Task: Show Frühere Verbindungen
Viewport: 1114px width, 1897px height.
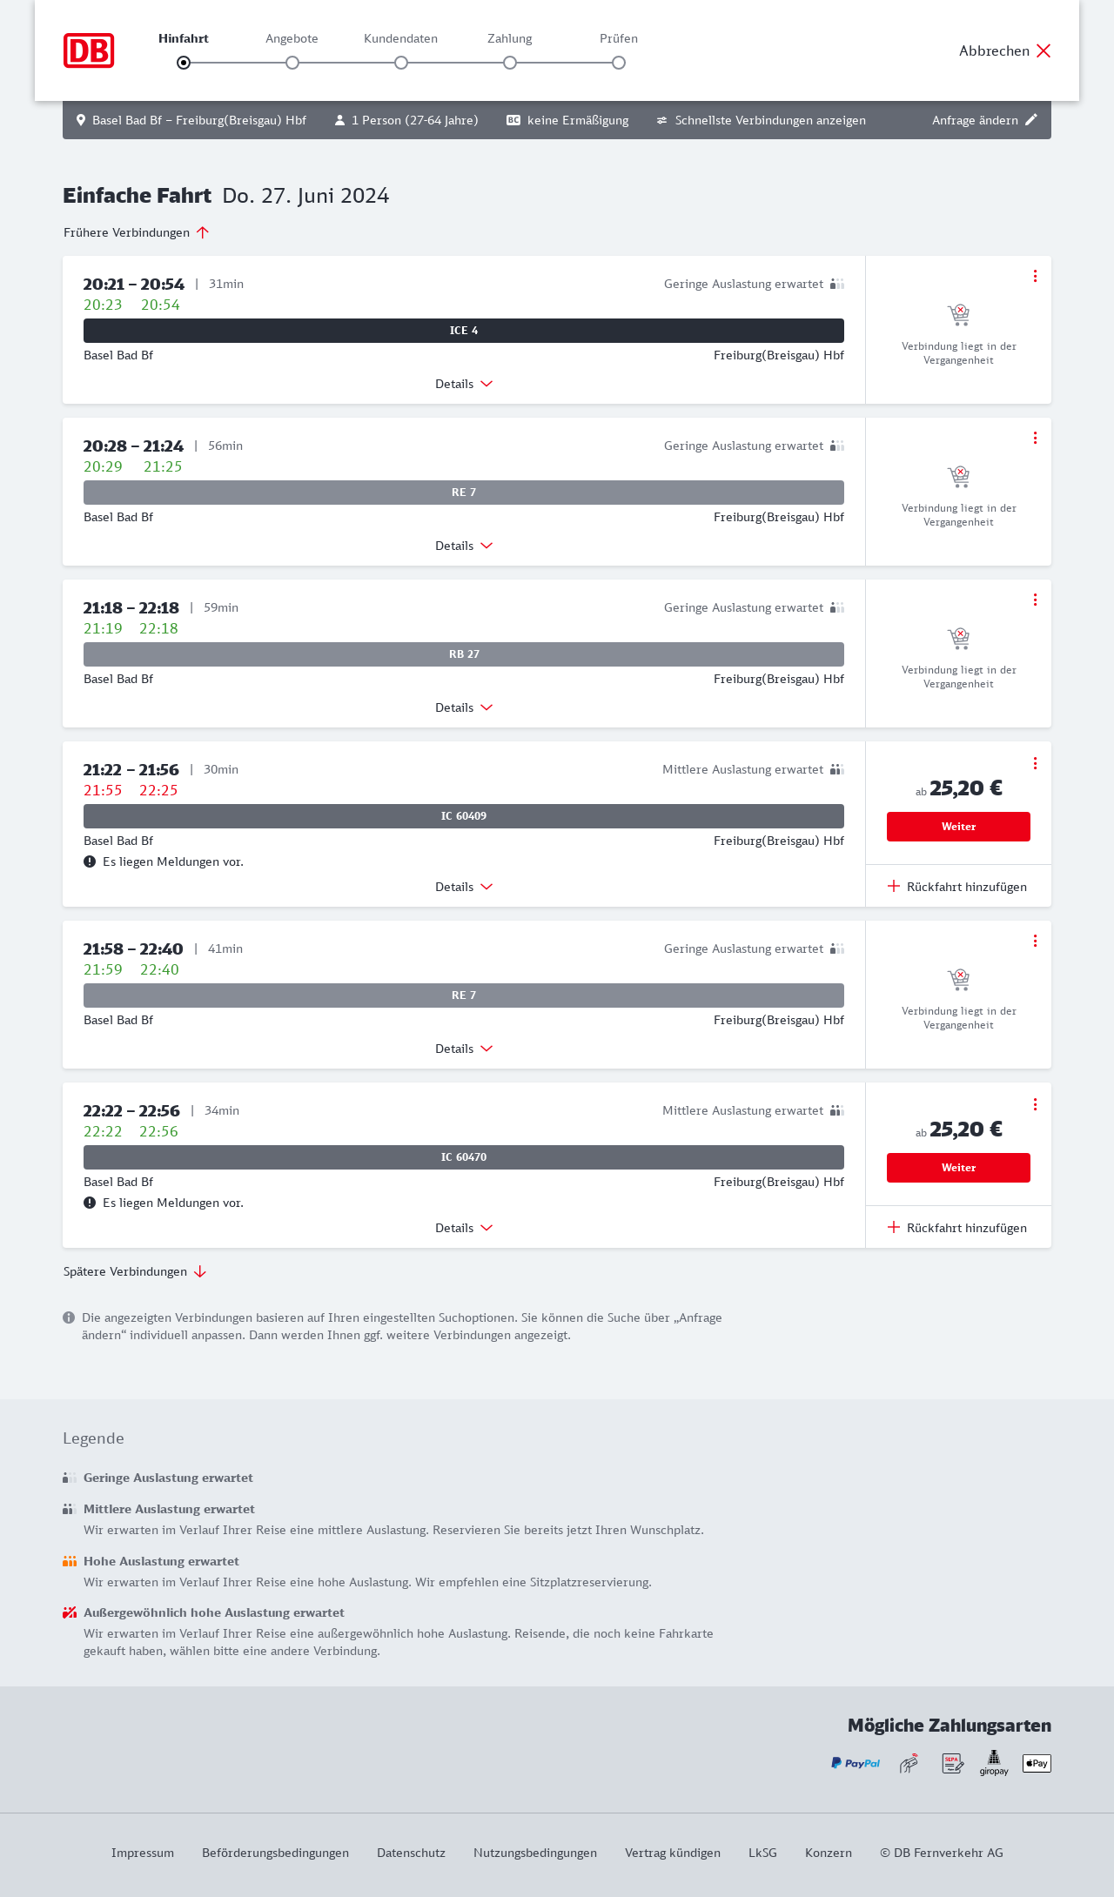Action: click(x=137, y=232)
